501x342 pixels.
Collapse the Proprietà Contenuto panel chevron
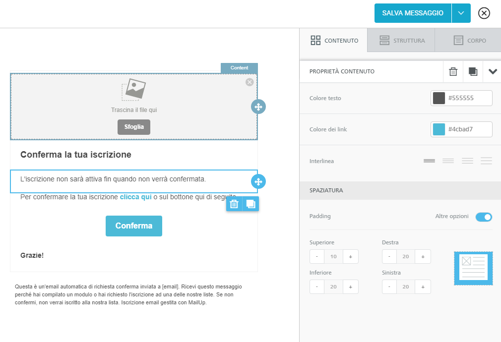(493, 72)
